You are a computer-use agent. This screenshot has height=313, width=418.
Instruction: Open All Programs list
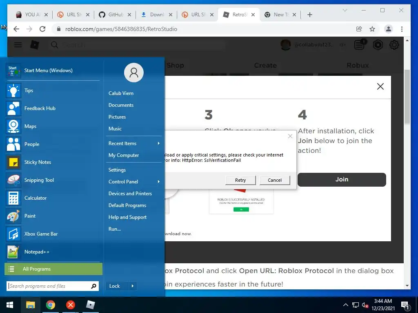point(53,269)
